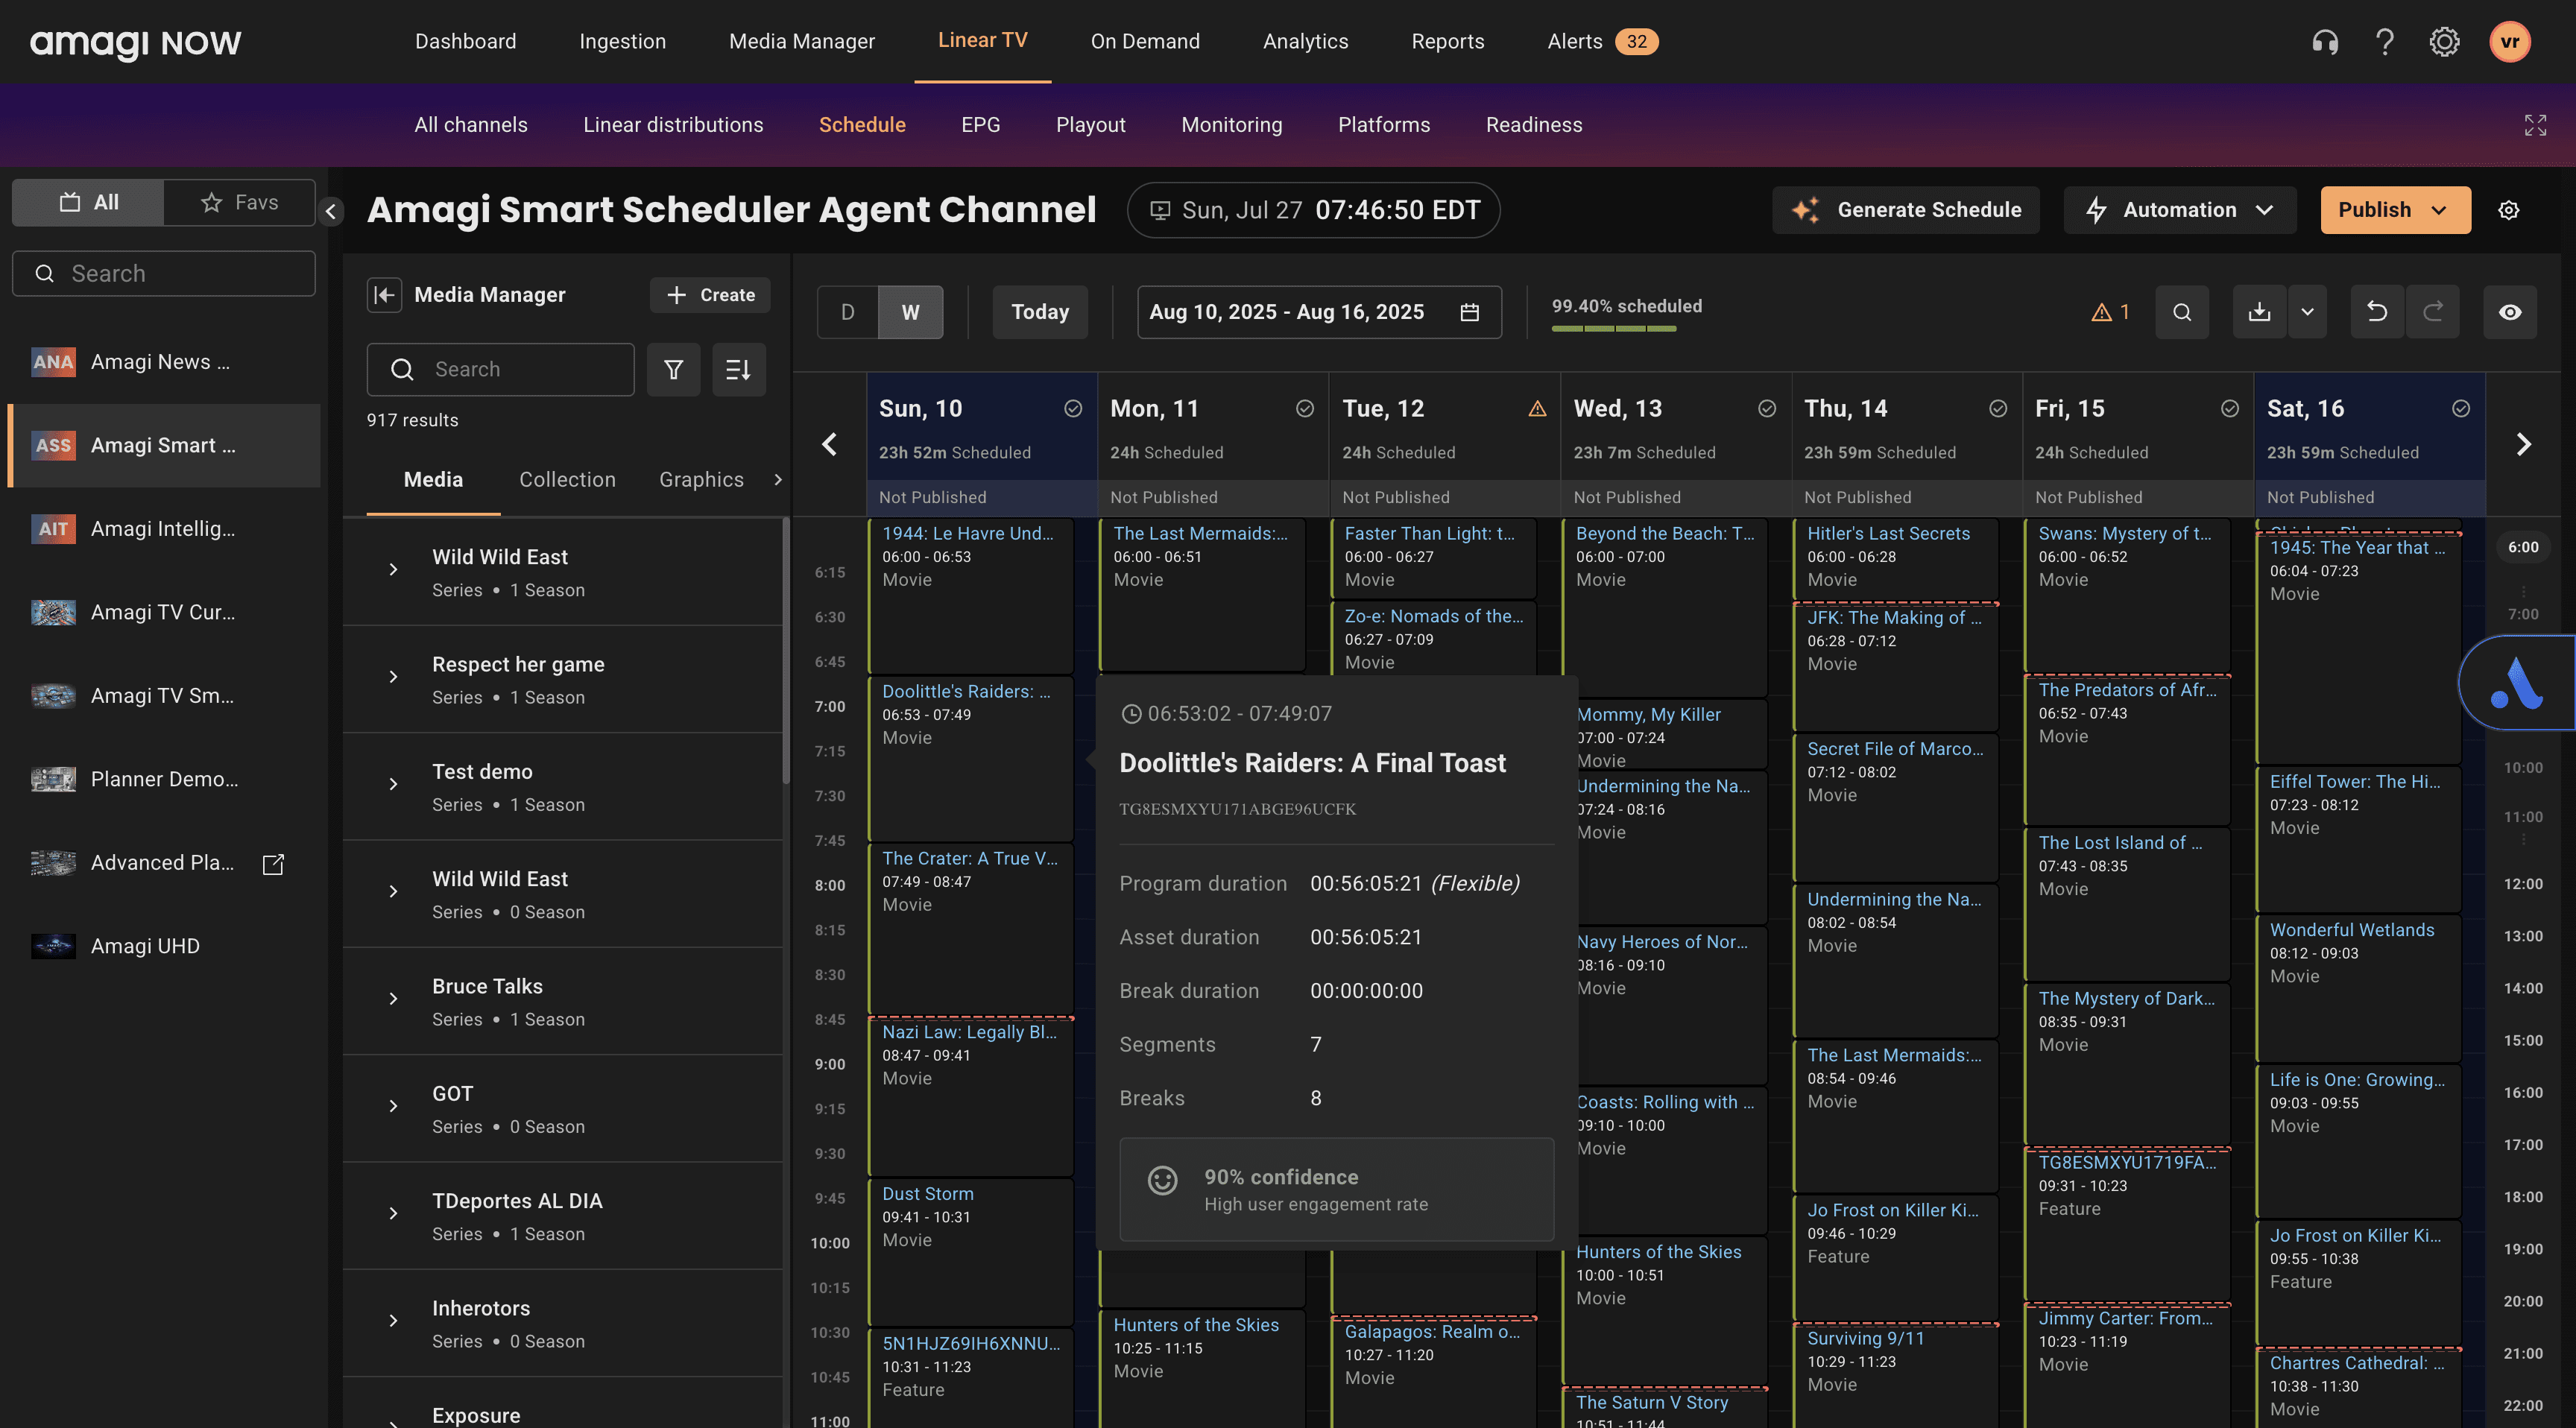Select the Favs channel filter
This screenshot has height=1428, width=2576.
click(x=240, y=203)
